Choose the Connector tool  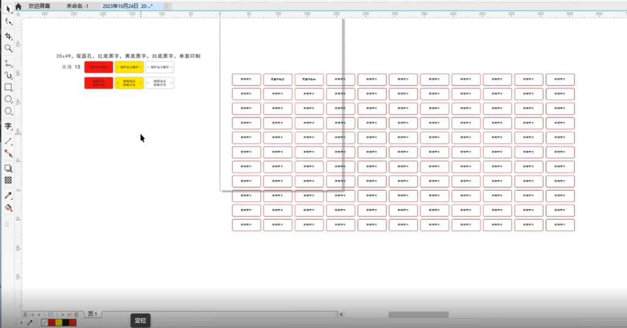(8, 153)
